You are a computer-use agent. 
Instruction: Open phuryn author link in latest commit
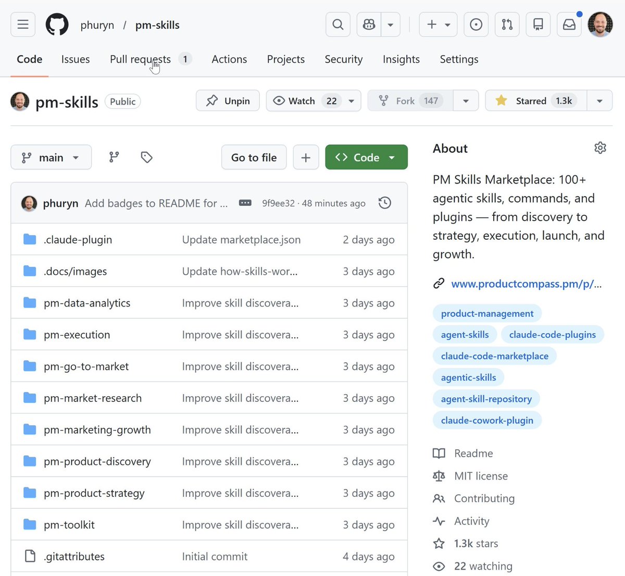pos(60,203)
